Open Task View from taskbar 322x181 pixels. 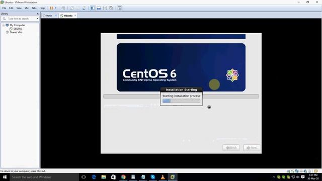(x=84, y=177)
